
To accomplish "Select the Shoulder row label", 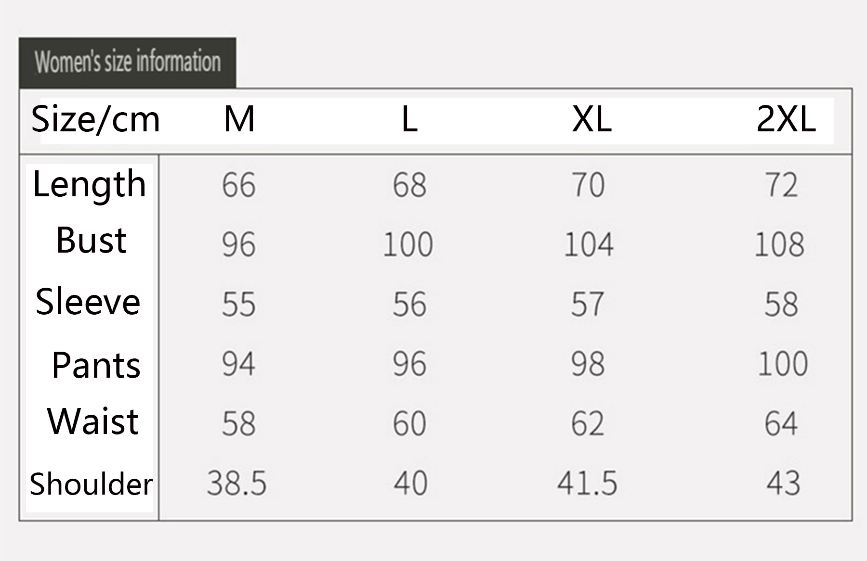I will [91, 484].
